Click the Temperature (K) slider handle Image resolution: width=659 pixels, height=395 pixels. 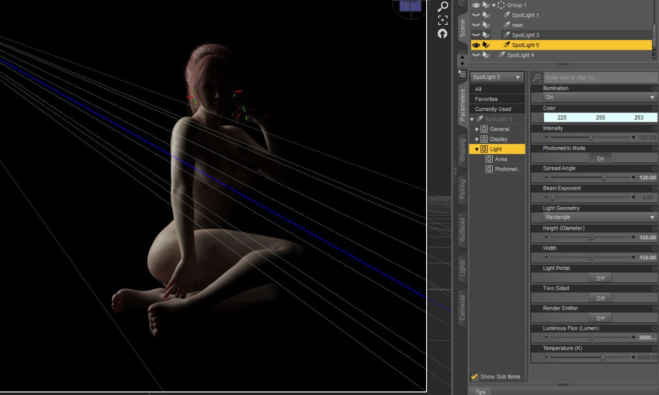pyautogui.click(x=602, y=357)
